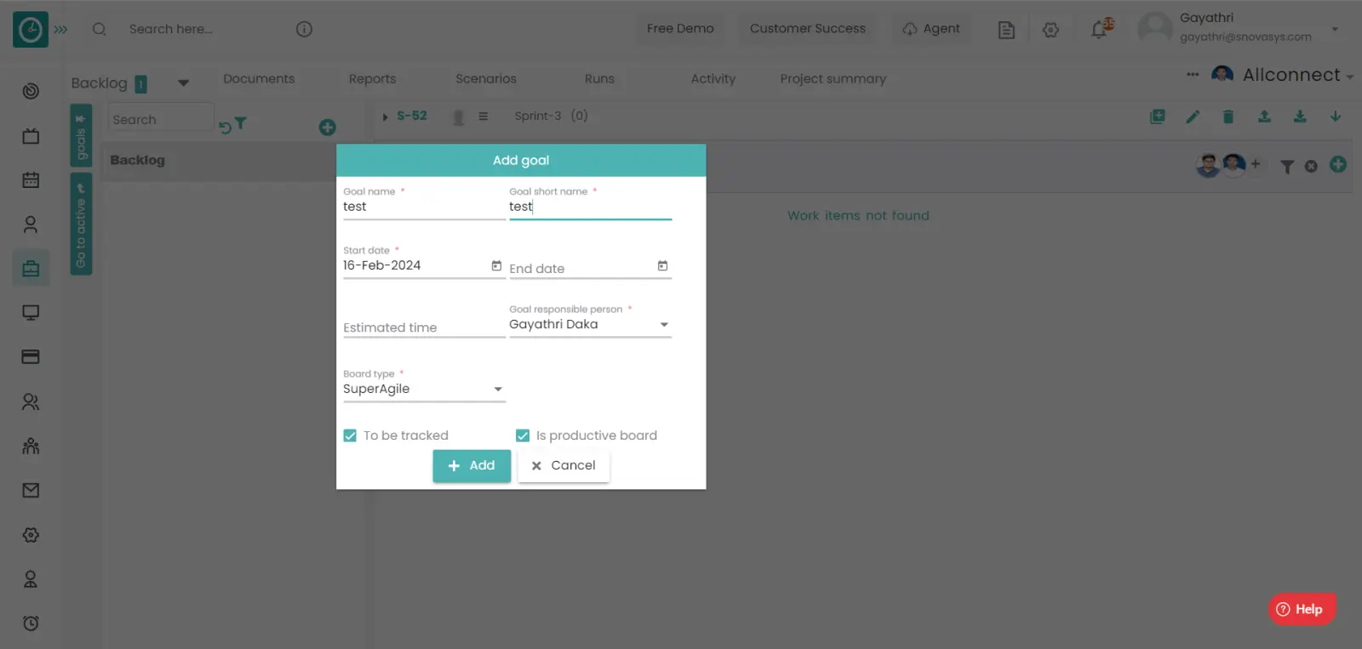
Task: Click the search magnifier icon in header
Action: 100,29
